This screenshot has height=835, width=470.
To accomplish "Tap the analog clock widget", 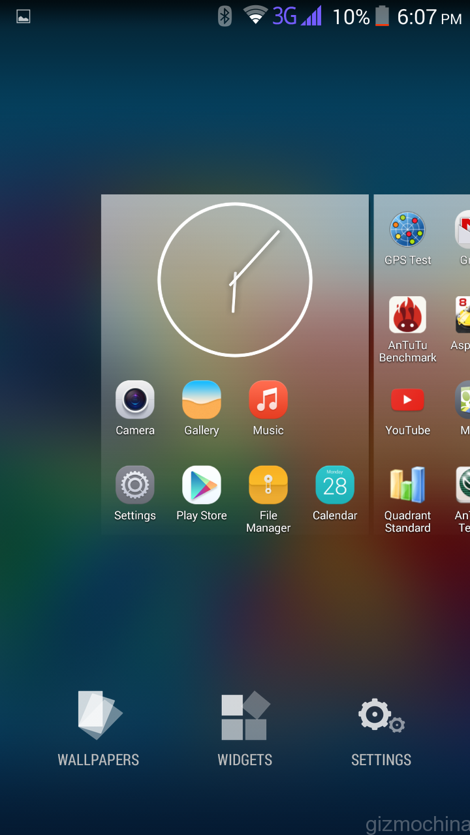I will tap(235, 280).
